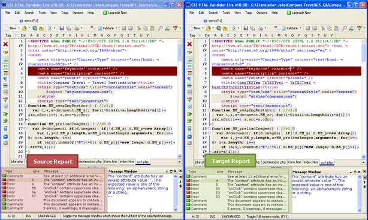Click the red X icon in right window sidebar

pos(189,44)
